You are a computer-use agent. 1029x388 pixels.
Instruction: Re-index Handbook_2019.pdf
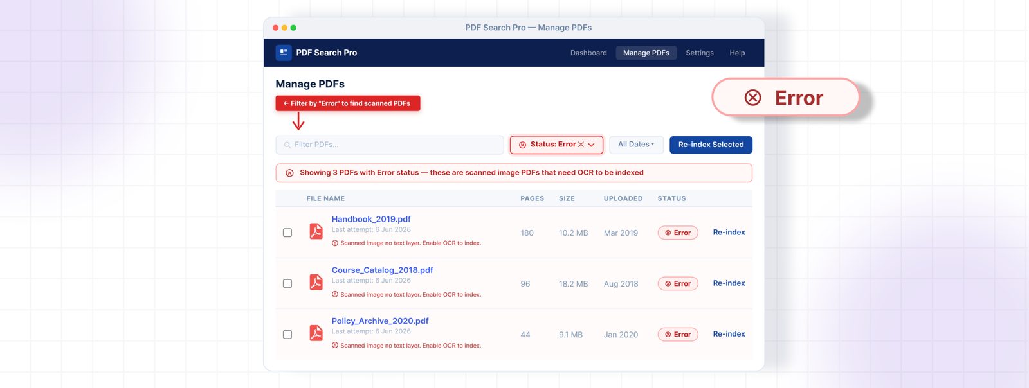pyautogui.click(x=729, y=233)
